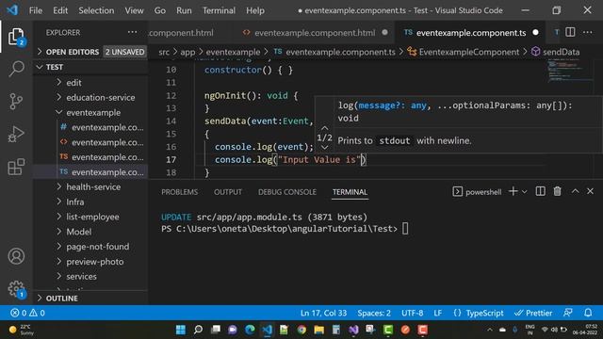
Task: Split the editor to the right
Action: coord(570,32)
